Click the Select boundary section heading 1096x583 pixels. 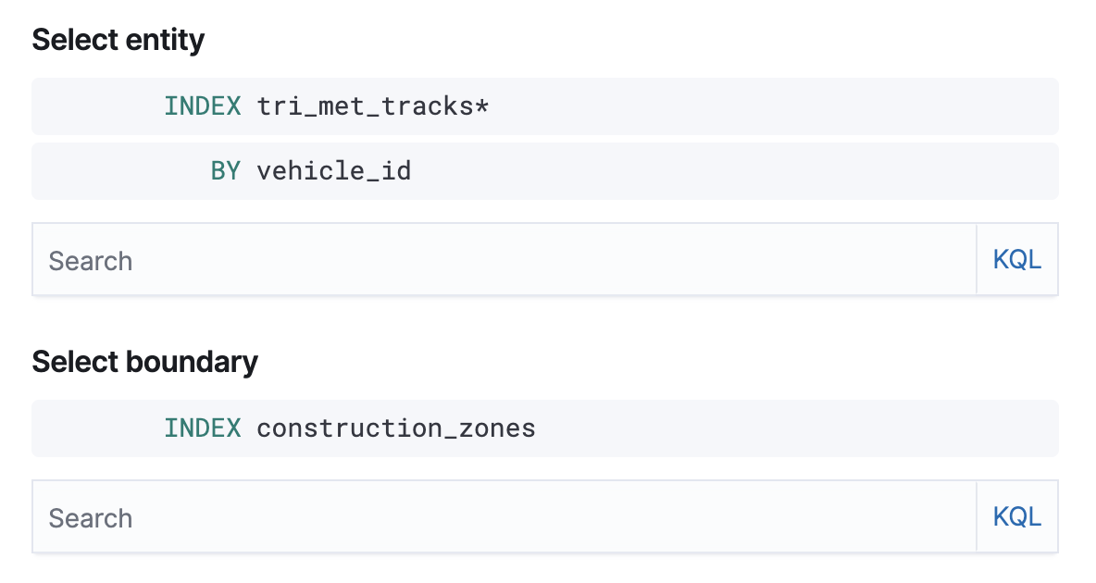[x=144, y=362]
